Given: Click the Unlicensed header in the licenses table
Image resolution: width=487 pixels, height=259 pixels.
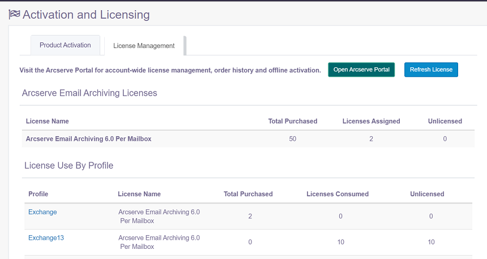Looking at the screenshot, I should pos(445,121).
